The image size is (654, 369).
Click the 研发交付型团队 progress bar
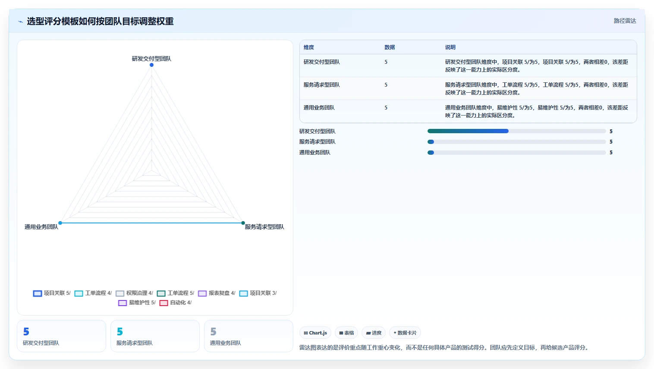516,131
